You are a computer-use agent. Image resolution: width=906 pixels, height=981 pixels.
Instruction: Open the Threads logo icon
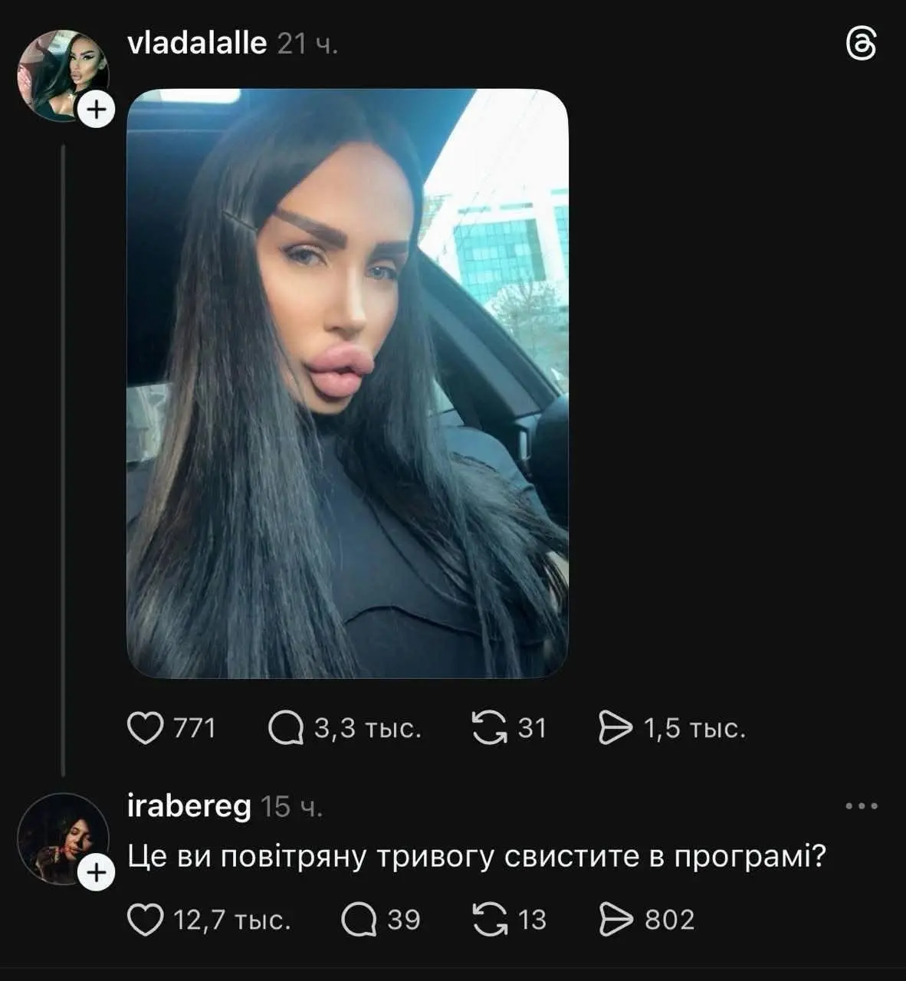(x=861, y=44)
